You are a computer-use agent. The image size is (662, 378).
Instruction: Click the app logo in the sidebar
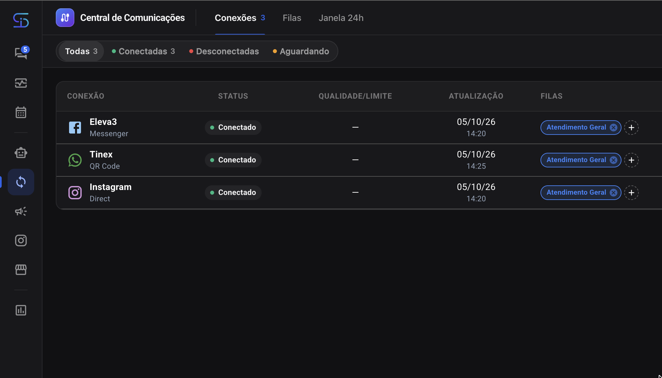21,20
